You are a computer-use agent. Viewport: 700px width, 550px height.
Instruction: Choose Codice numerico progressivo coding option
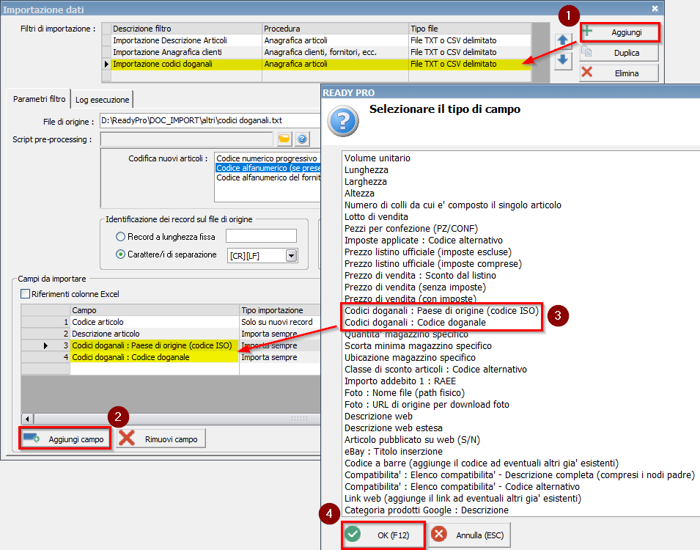coord(267,158)
